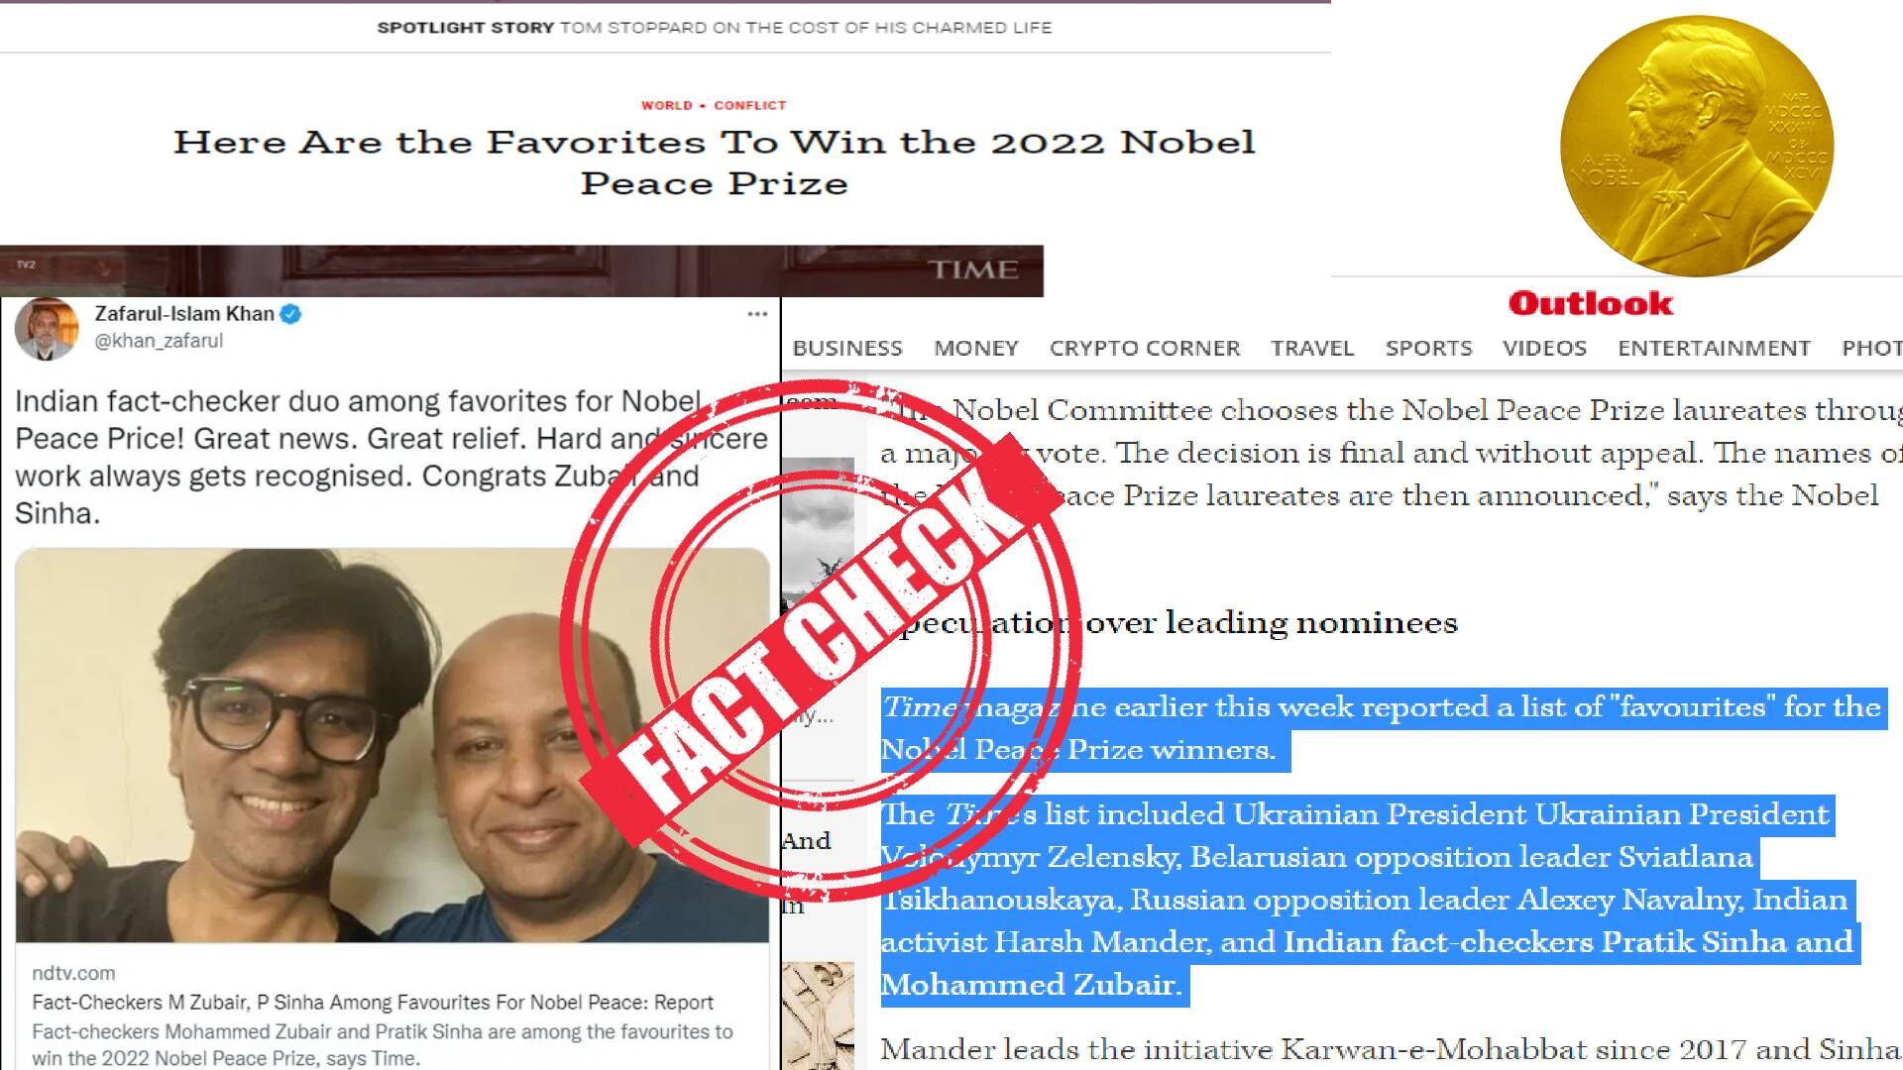Switch to the Videos section
This screenshot has width=1903, height=1070.
[1544, 348]
